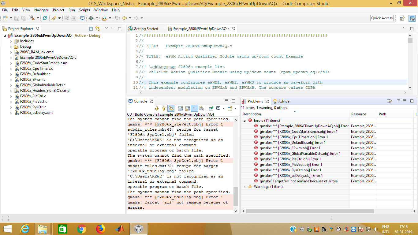Click Collapse All icon in Project Explorer

[91, 29]
